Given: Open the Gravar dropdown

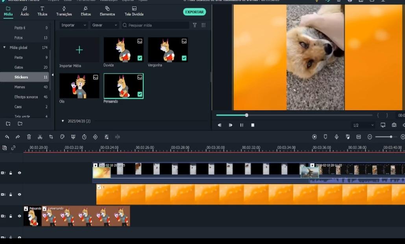Looking at the screenshot, I should (104, 25).
